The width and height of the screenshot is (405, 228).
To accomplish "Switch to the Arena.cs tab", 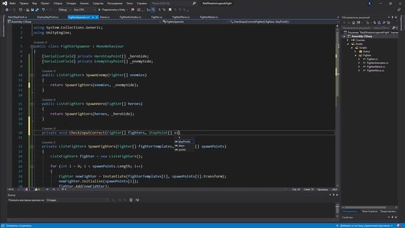I will pos(104,17).
